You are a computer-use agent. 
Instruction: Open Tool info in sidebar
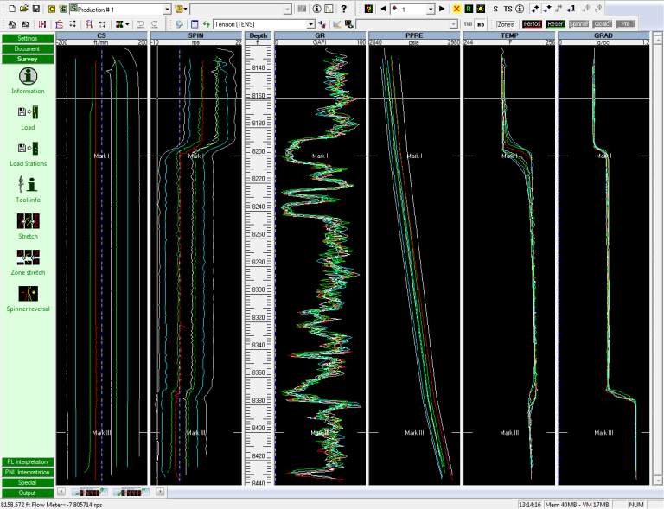pos(28,189)
